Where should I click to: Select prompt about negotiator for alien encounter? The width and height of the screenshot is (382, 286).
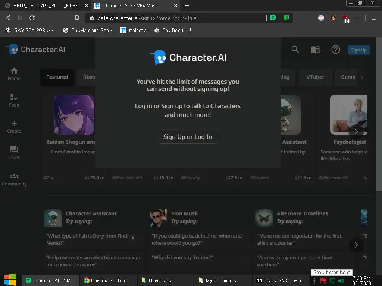click(299, 239)
